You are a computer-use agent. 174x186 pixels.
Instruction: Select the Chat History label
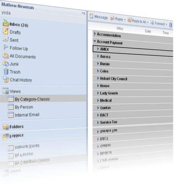click(21, 80)
